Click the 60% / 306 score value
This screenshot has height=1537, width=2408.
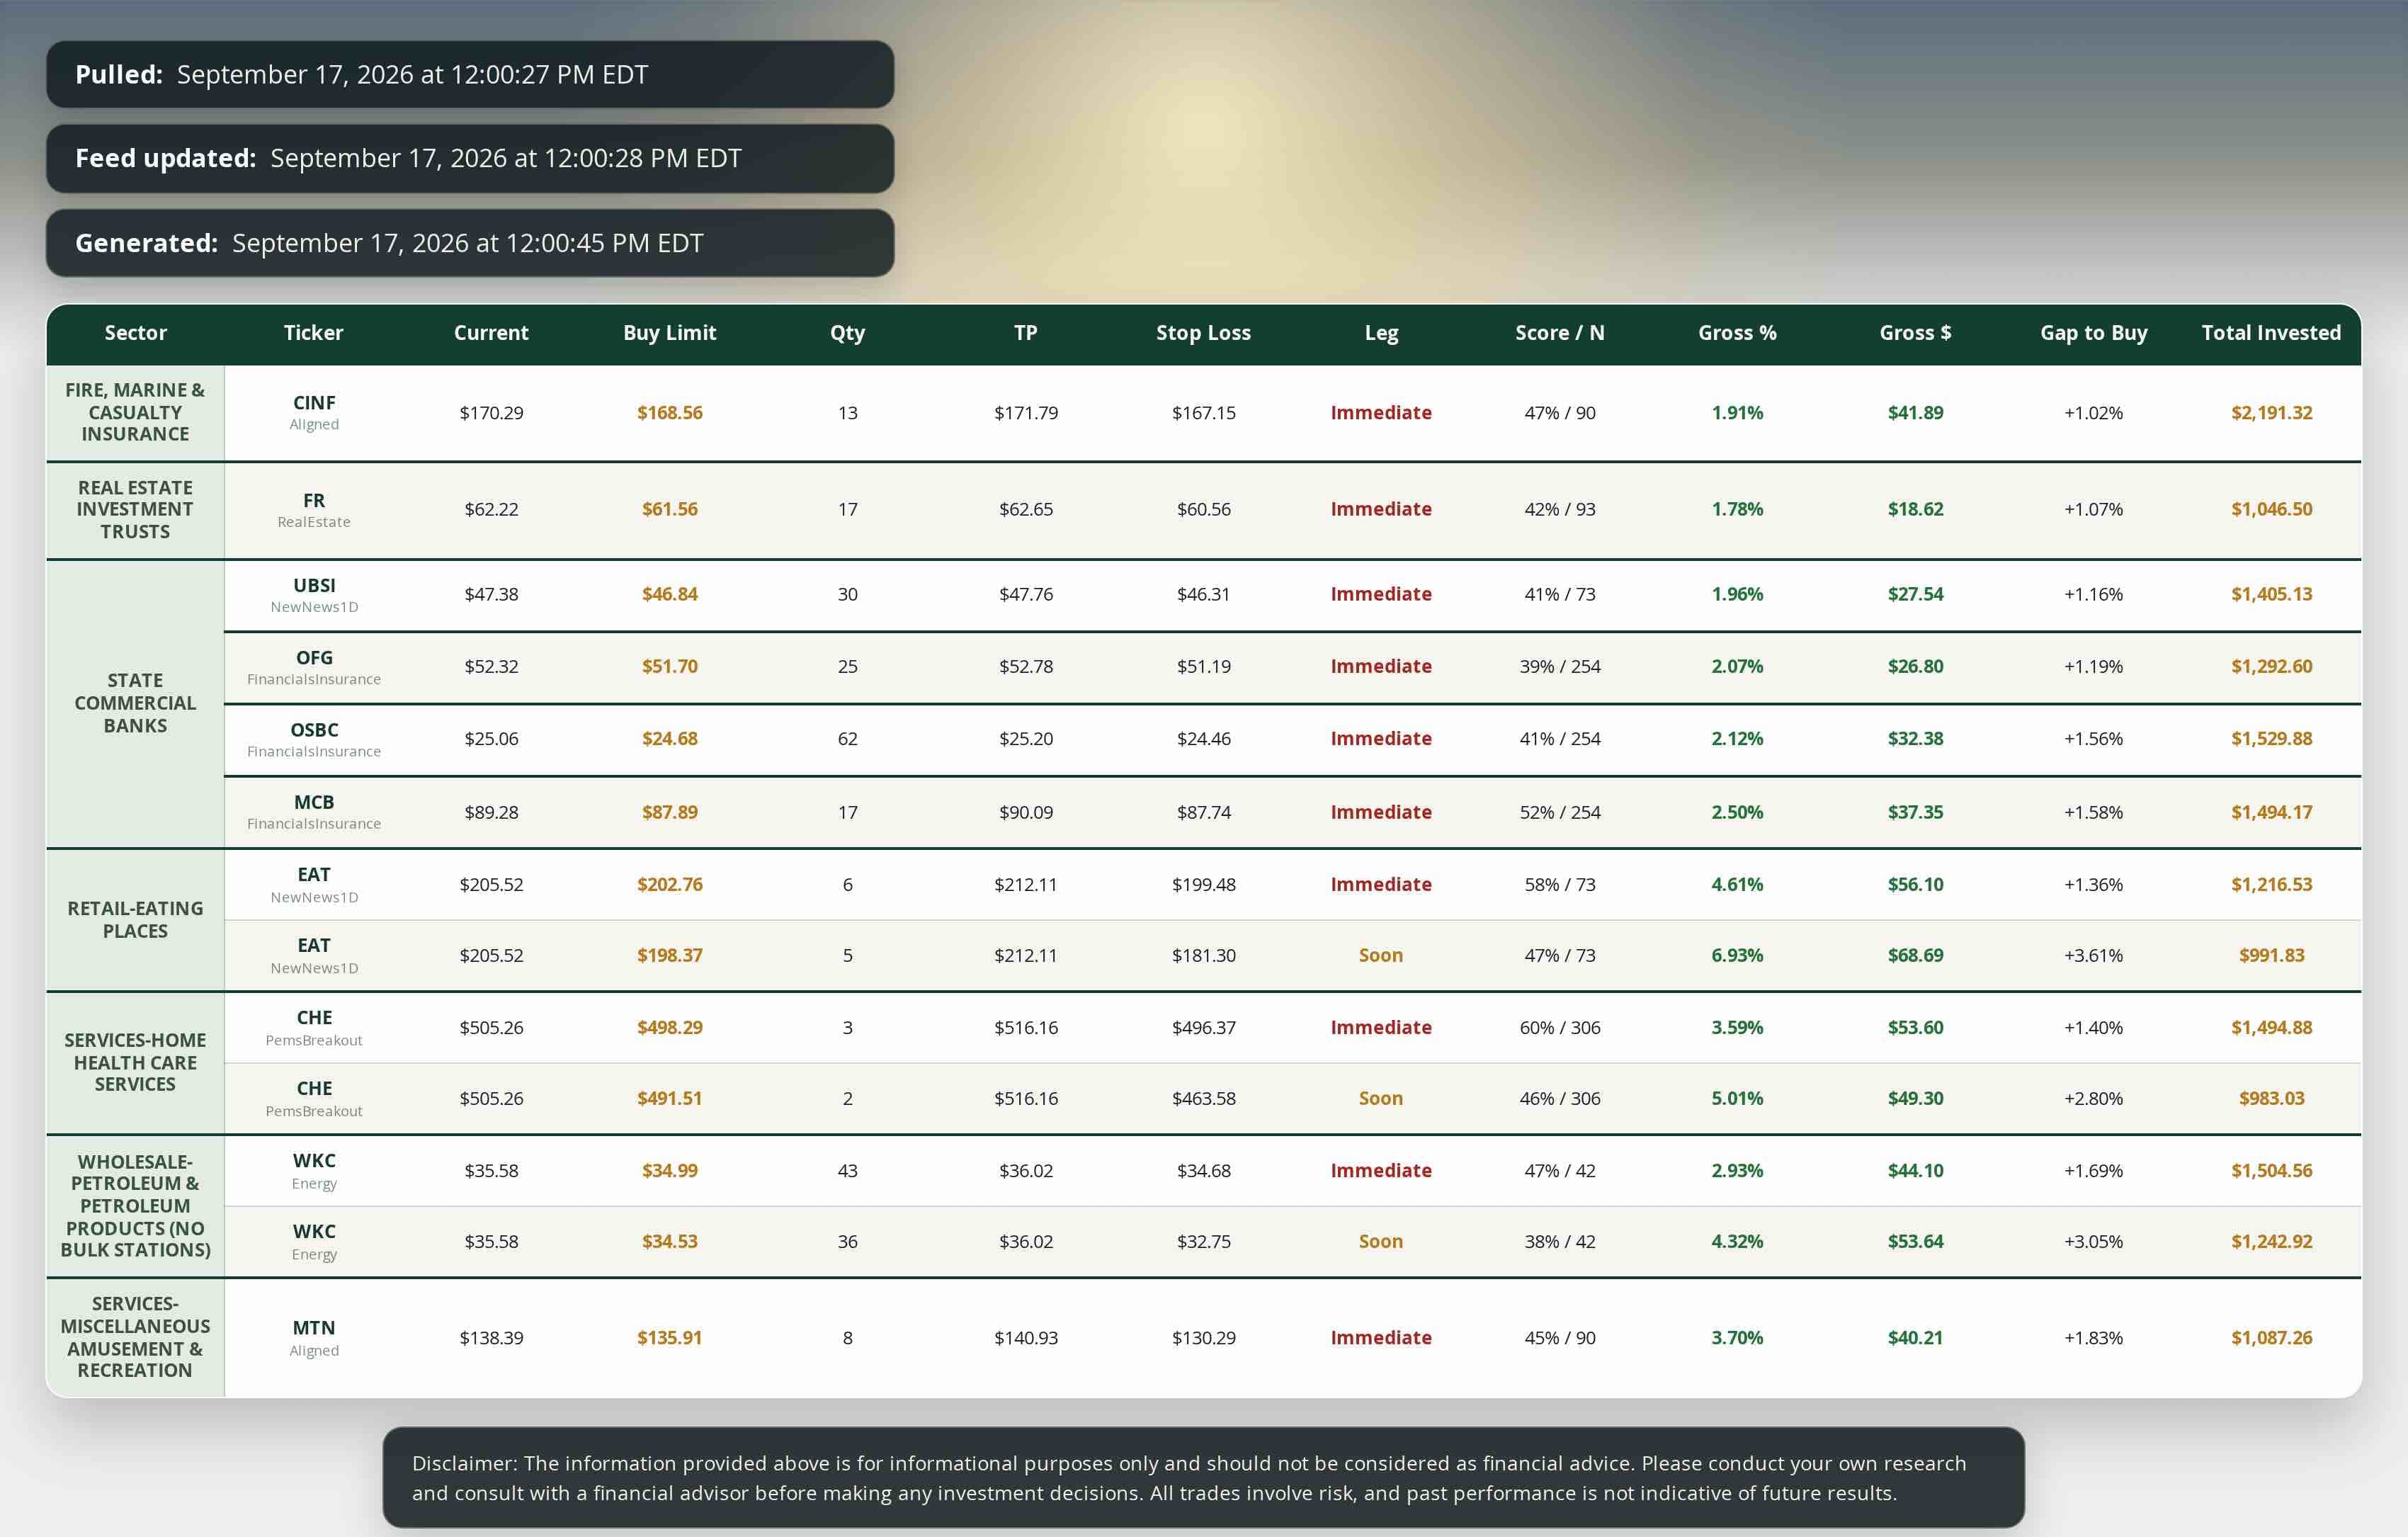click(x=1560, y=1027)
